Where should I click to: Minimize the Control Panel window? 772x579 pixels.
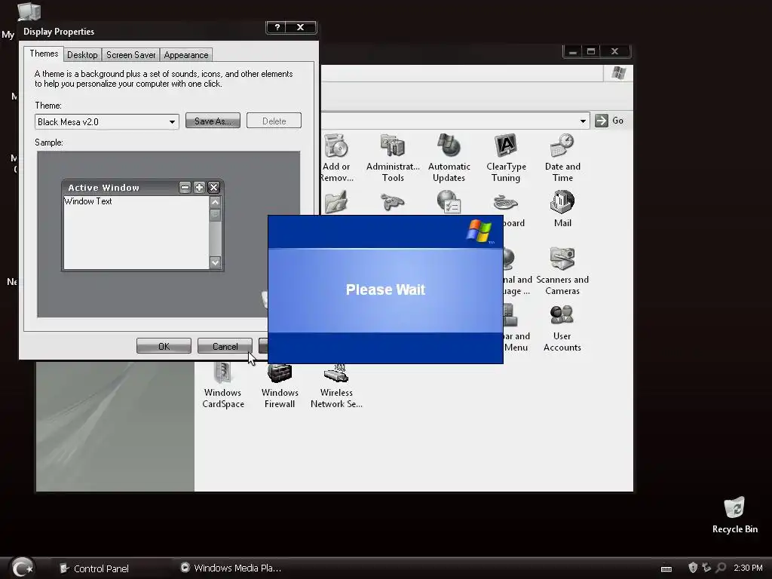coord(573,52)
